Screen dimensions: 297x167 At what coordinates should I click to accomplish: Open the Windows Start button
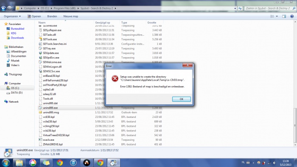(x=5, y=163)
